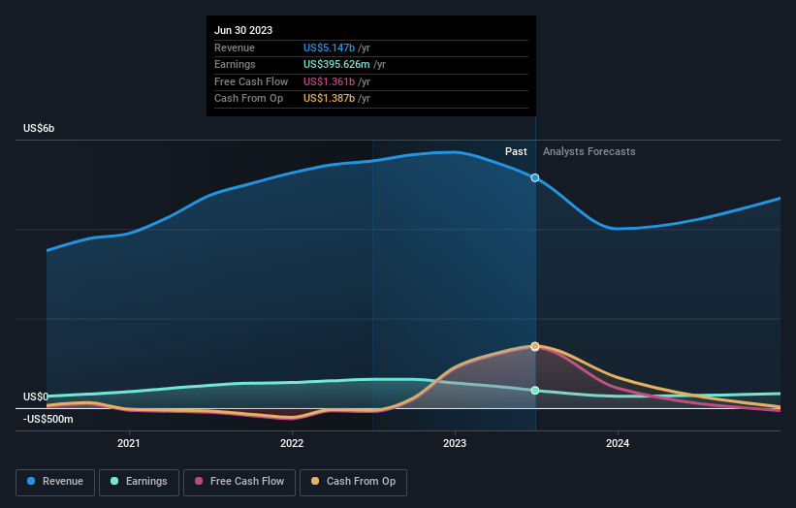Click the US$395.626m earnings value

(336, 64)
